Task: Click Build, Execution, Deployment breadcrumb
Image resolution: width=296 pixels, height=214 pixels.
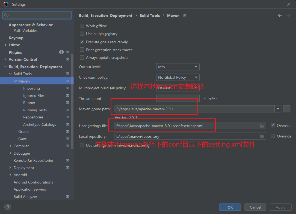Action: pyautogui.click(x=105, y=16)
